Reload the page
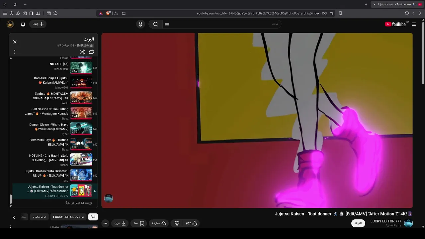 coord(407,13)
